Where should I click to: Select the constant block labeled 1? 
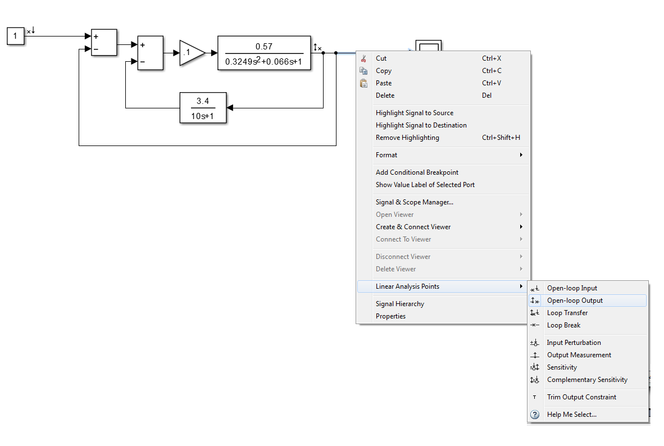click(x=16, y=36)
